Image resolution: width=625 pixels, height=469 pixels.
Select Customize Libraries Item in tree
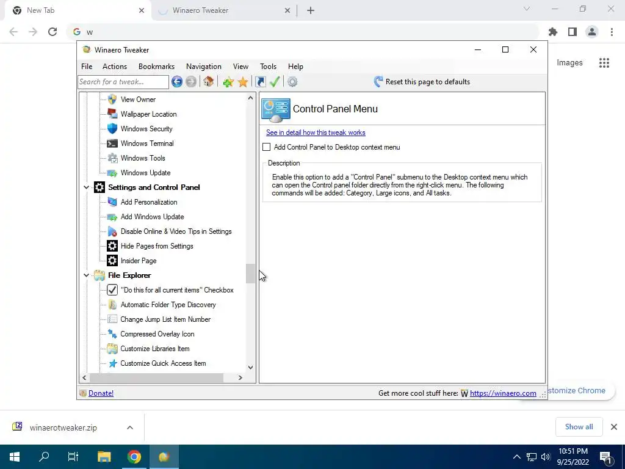click(155, 349)
